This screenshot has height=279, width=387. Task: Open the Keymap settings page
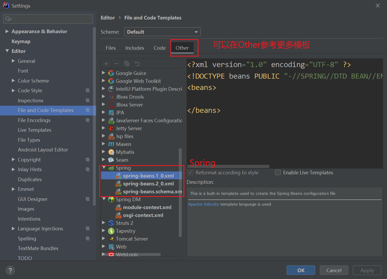[x=21, y=41]
